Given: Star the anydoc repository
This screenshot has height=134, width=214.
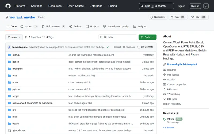Looking at the screenshot, I should click(199, 17).
